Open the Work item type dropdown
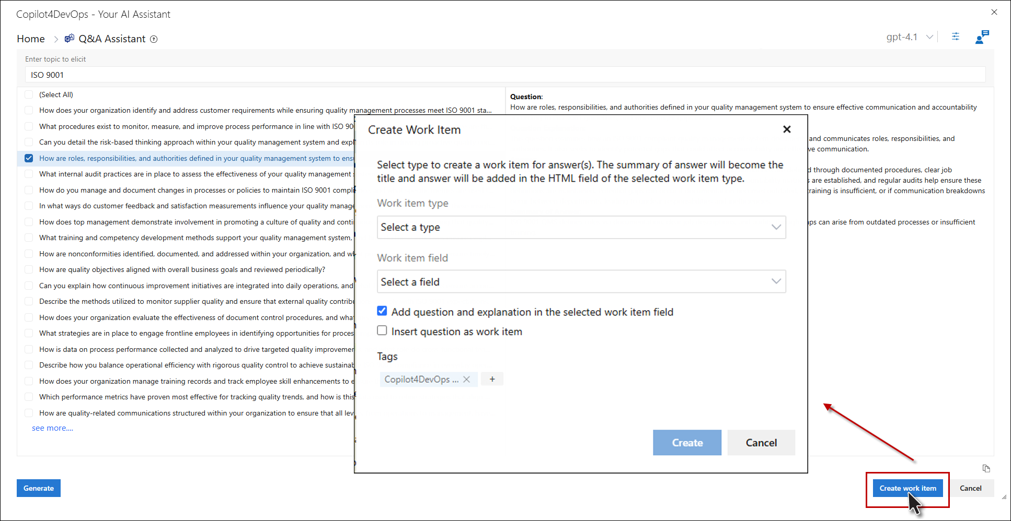This screenshot has height=521, width=1011. 581,227
